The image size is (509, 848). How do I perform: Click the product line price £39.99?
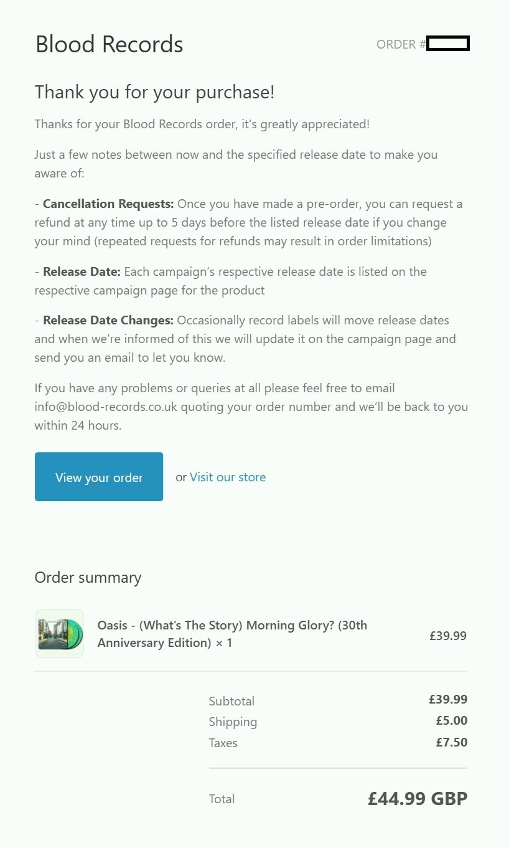coord(448,636)
